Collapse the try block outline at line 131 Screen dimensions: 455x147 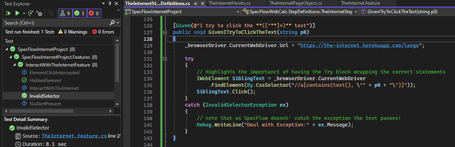[x=165, y=59]
